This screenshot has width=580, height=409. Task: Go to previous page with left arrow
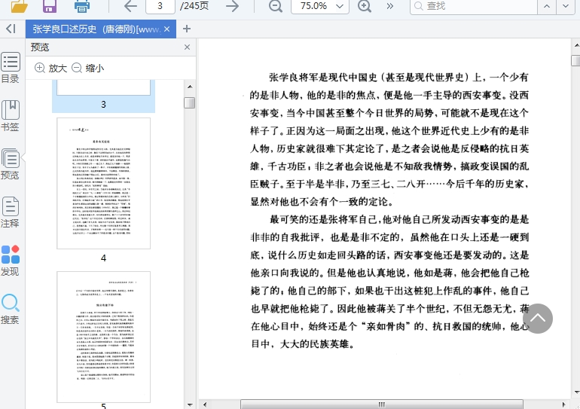tap(130, 7)
